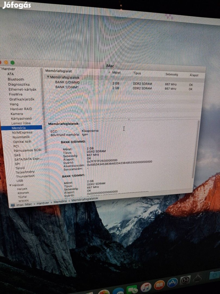
Task: Launch the App Store from the Dock
Action: tap(172, 283)
